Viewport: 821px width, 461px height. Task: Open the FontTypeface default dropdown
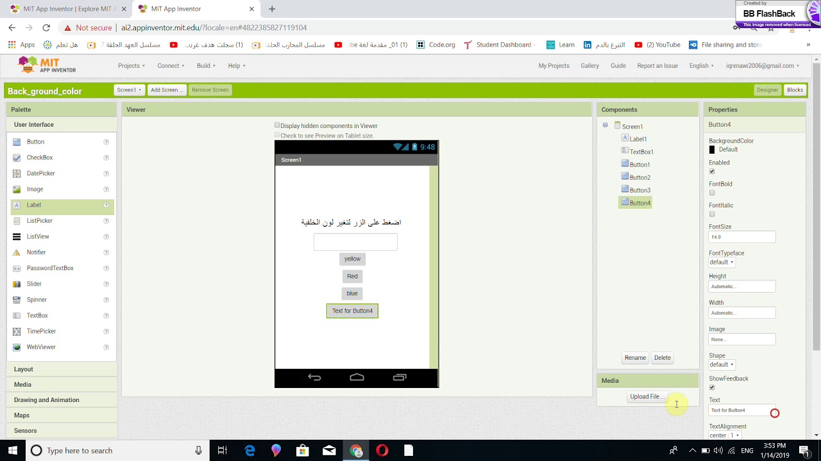coord(721,262)
